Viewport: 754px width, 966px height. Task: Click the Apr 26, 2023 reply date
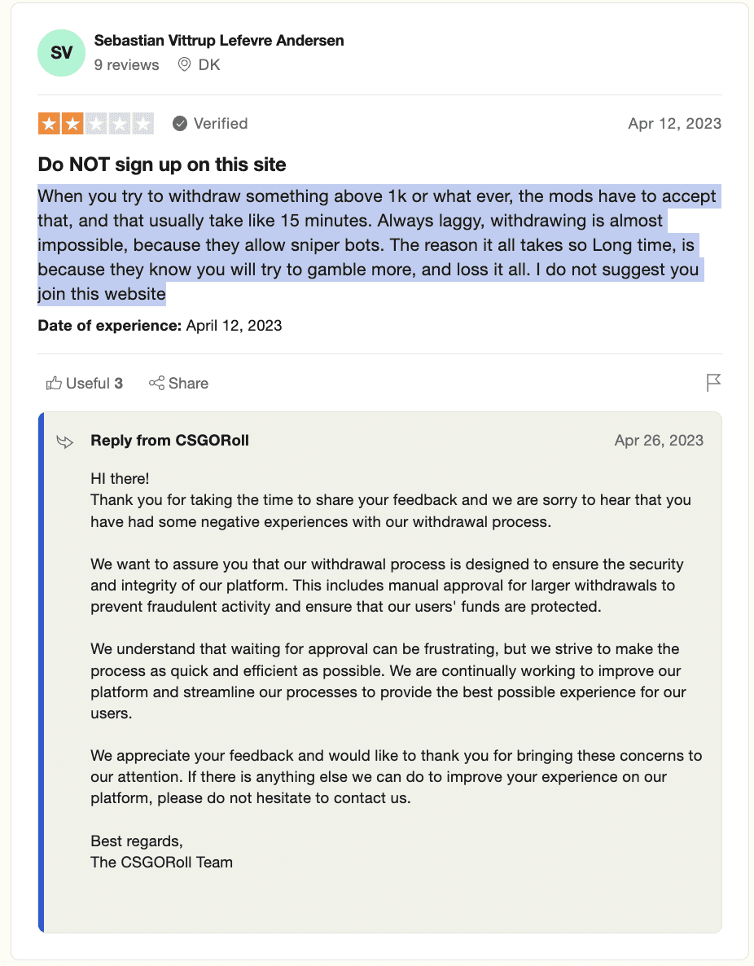[x=660, y=440]
